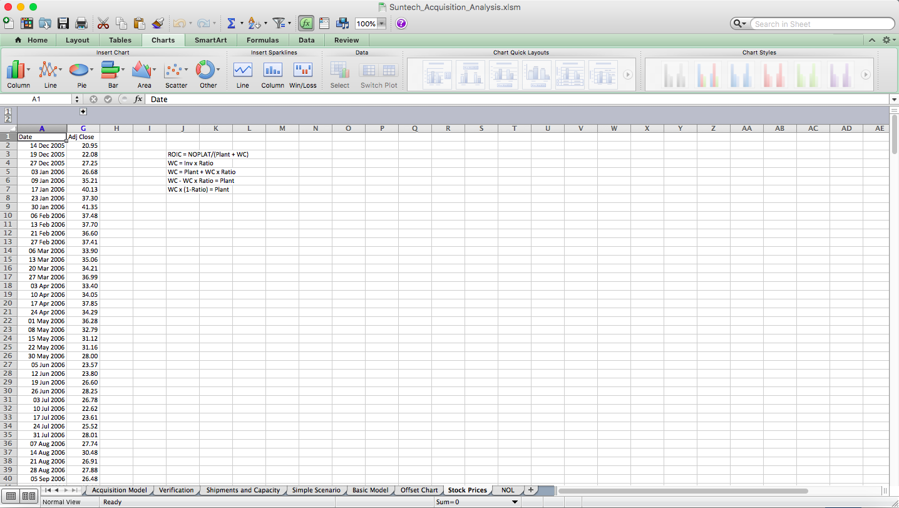899x508 pixels.
Task: Collapse the ribbon with the chevron
Action: pyautogui.click(x=871, y=39)
